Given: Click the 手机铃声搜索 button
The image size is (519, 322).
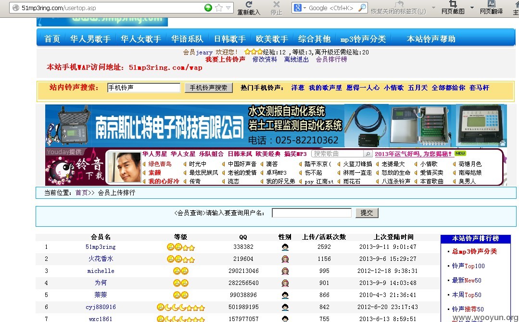Looking at the screenshot, I should coord(209,88).
